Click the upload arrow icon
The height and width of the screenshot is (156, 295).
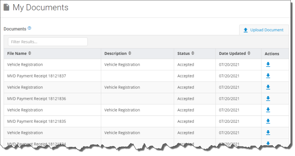point(245,30)
